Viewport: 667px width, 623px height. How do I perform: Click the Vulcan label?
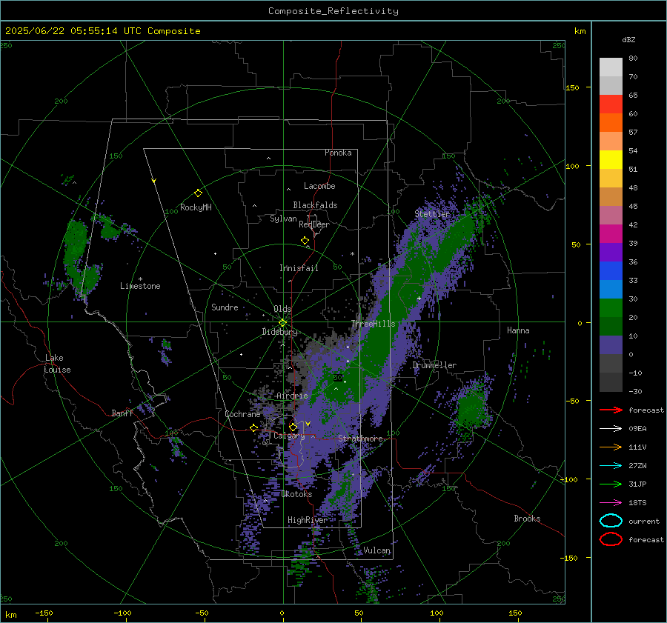(377, 550)
